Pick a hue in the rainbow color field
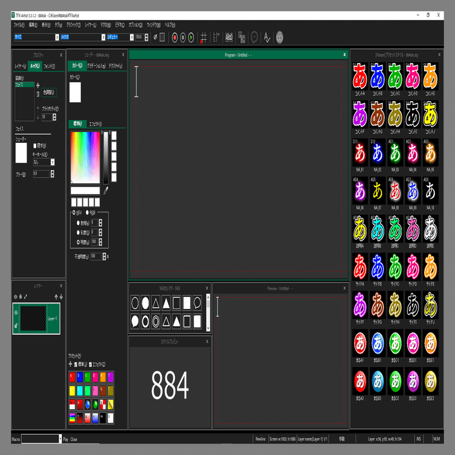This screenshot has height=455, width=455. pos(85,157)
